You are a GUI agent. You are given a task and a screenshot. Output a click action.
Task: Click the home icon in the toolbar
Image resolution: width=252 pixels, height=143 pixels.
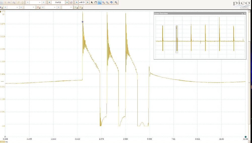pos(22,2)
